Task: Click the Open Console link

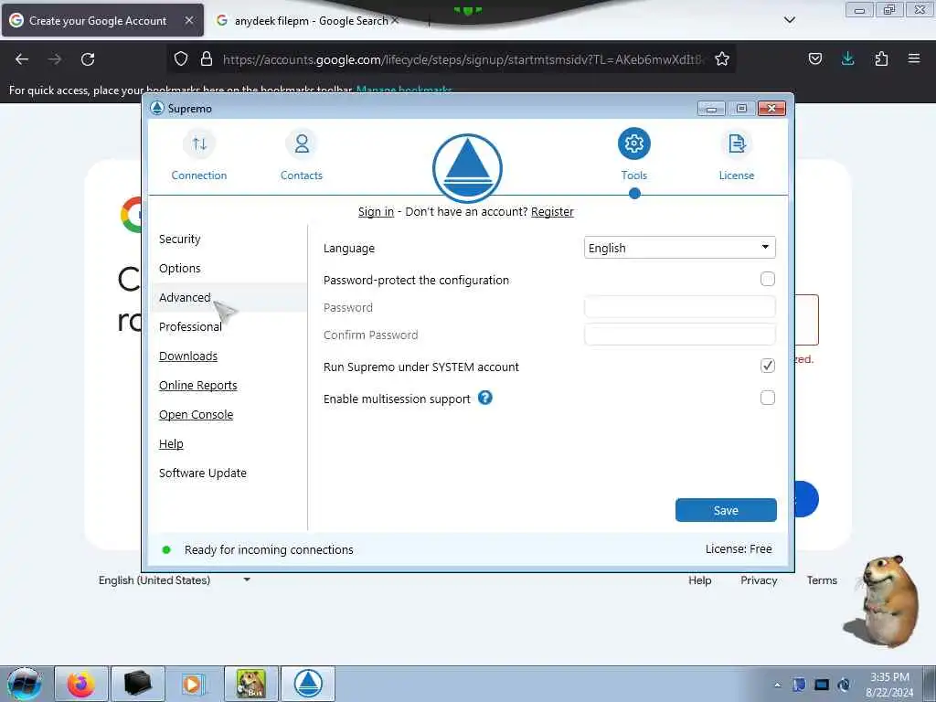Action: pos(196,414)
